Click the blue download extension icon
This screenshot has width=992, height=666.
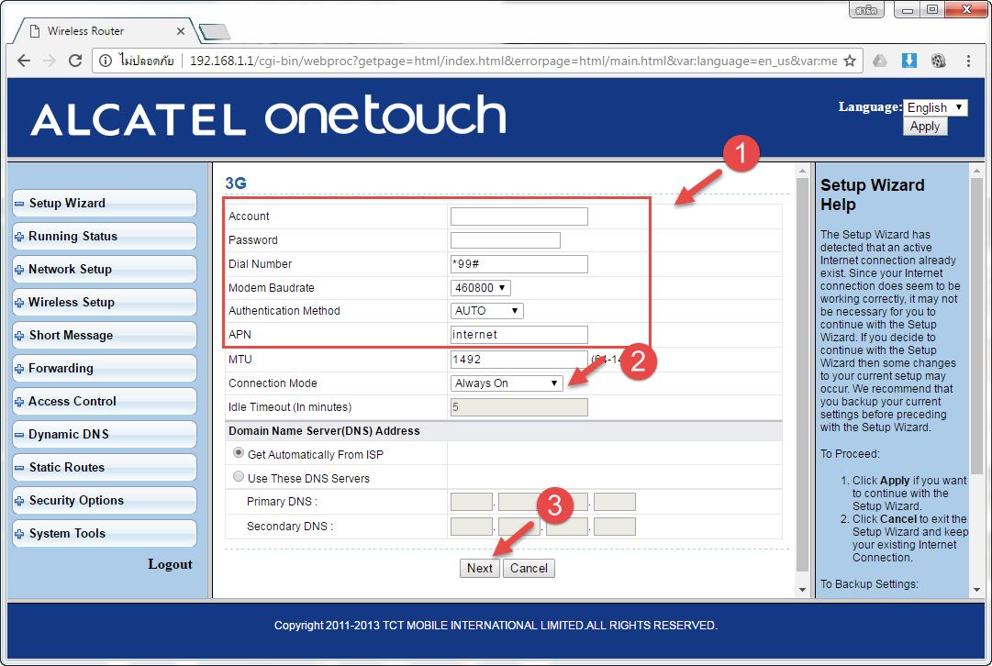[x=909, y=61]
